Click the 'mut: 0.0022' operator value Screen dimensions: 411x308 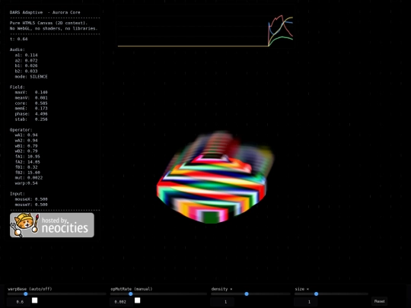(29, 177)
